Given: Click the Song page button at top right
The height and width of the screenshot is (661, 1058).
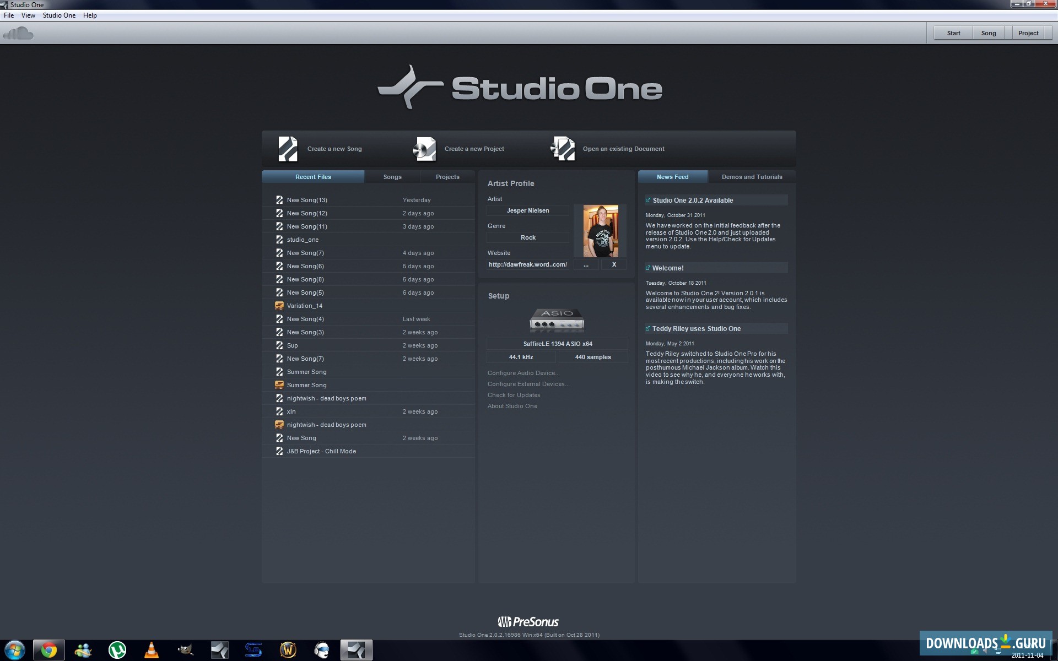Looking at the screenshot, I should 988,33.
